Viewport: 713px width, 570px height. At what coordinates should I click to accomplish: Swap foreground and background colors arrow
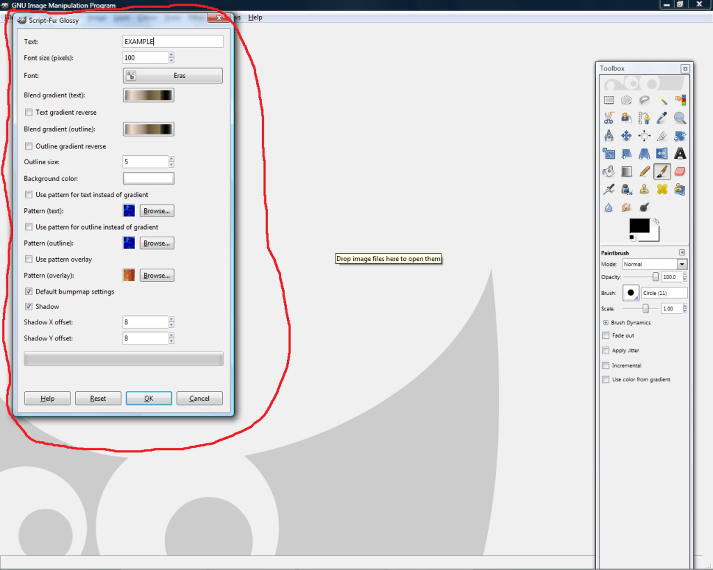pyautogui.click(x=656, y=221)
